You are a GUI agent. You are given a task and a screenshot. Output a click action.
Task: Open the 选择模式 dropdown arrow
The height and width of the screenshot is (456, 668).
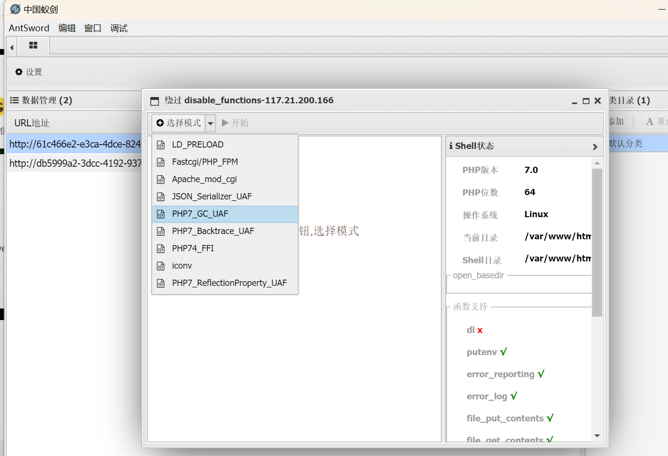click(210, 123)
